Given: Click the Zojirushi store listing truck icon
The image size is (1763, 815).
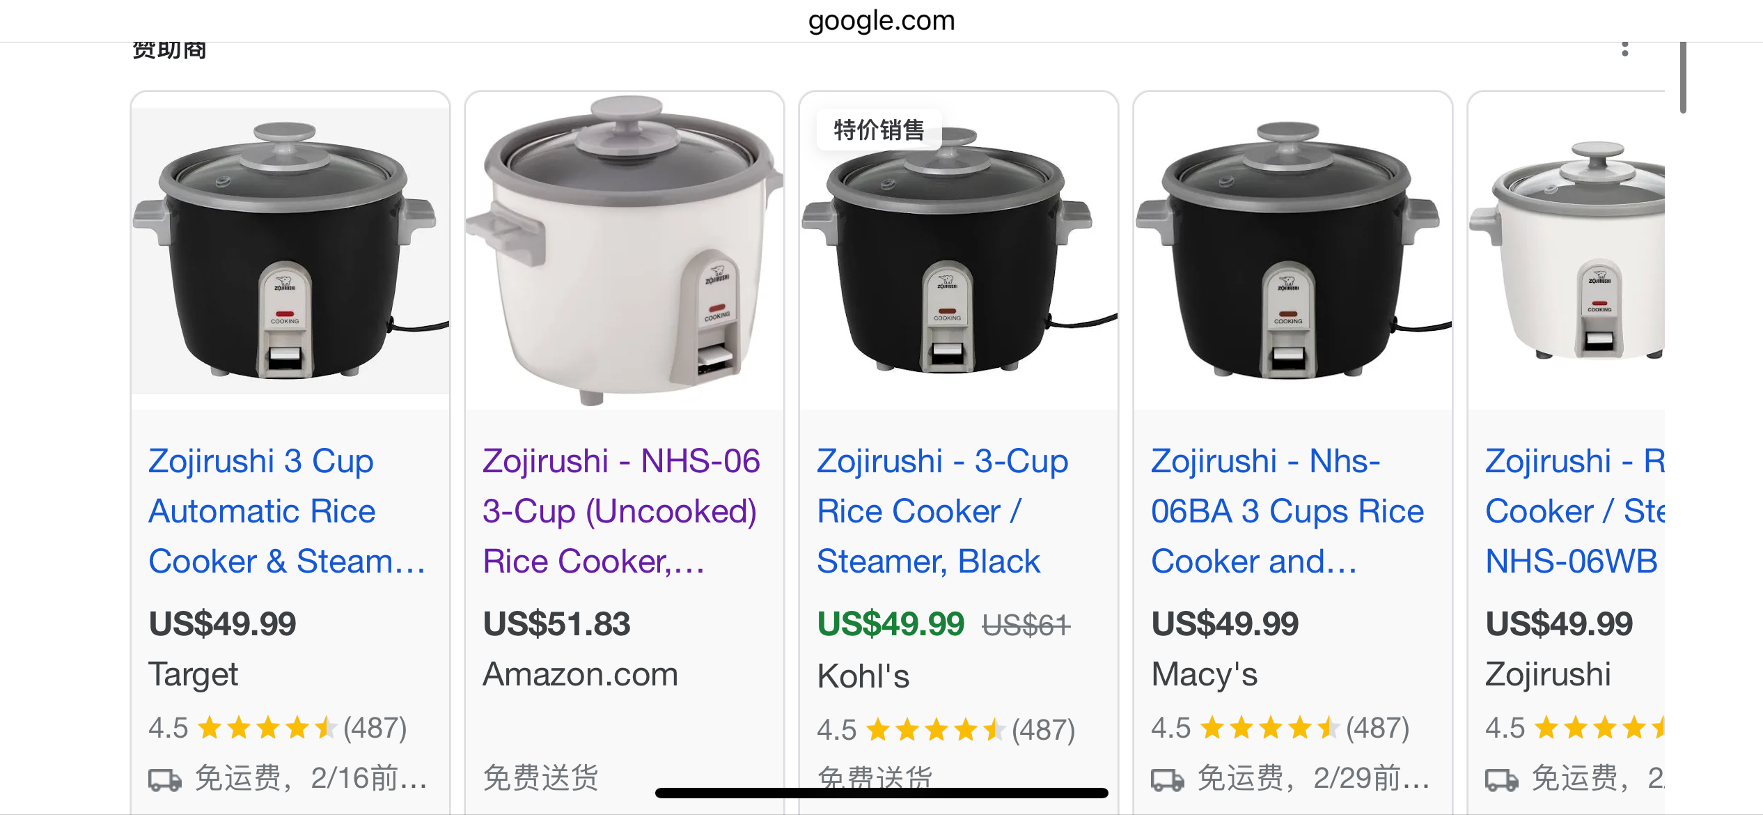Looking at the screenshot, I should click(1502, 779).
